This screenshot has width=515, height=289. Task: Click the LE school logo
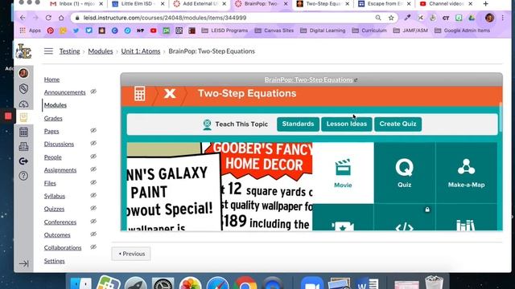pos(24,51)
